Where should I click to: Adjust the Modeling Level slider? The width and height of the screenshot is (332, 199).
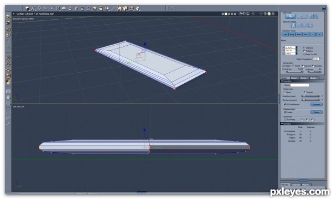tap(311, 96)
